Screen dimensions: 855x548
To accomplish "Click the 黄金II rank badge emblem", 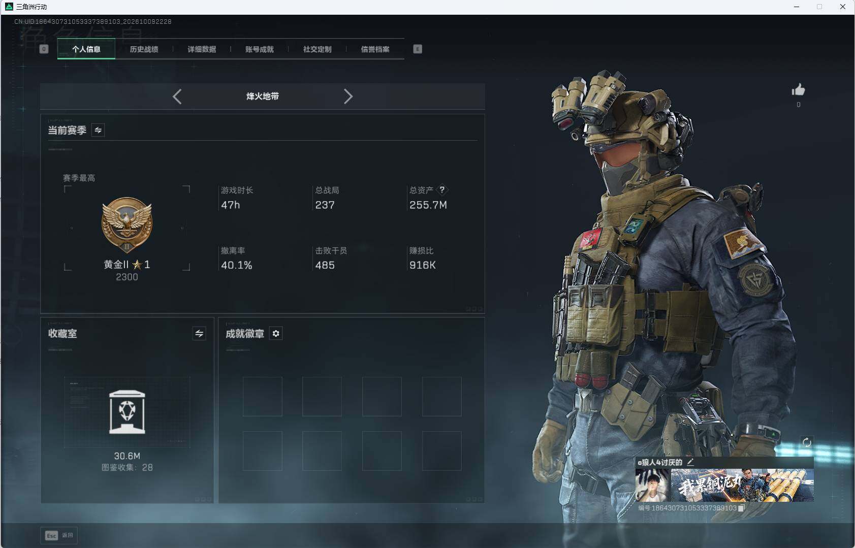I will pyautogui.click(x=127, y=225).
